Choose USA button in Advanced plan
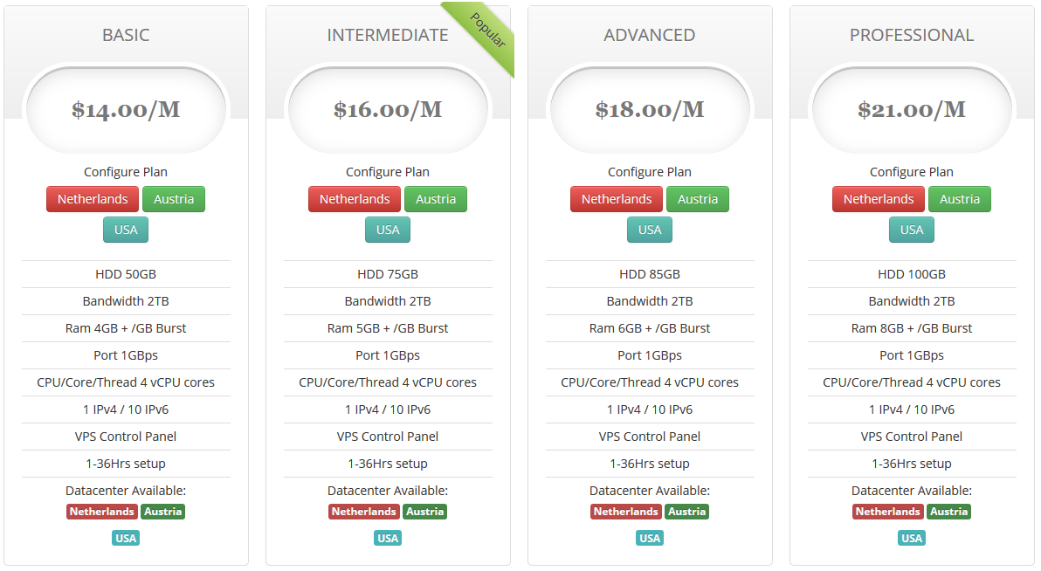1041x571 pixels. point(650,230)
